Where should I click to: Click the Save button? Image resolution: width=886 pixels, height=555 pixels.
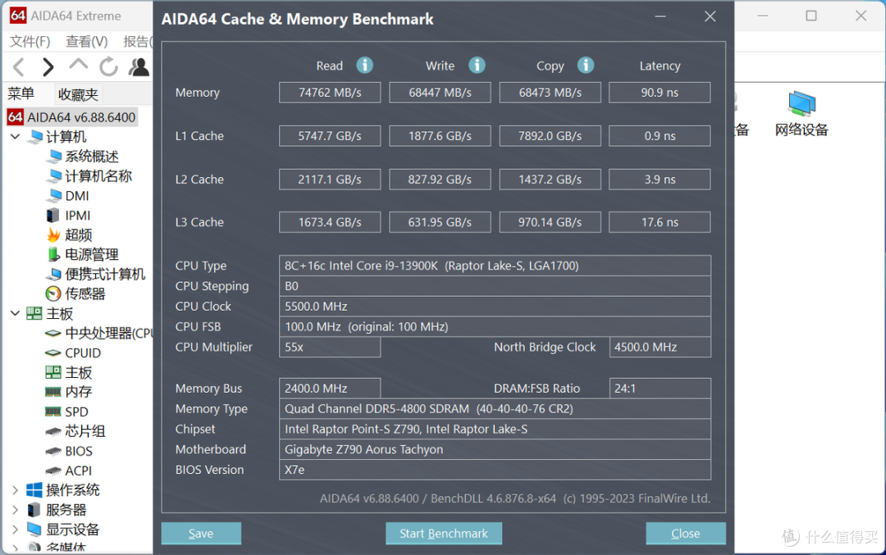[x=201, y=534]
